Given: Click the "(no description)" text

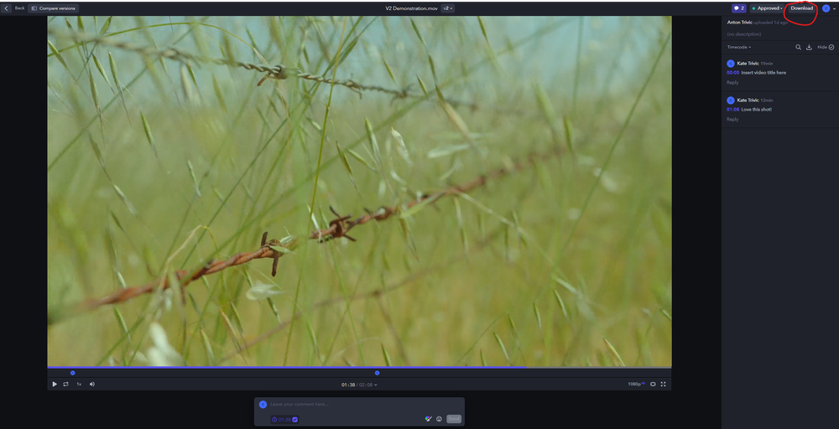Looking at the screenshot, I should click(x=743, y=34).
